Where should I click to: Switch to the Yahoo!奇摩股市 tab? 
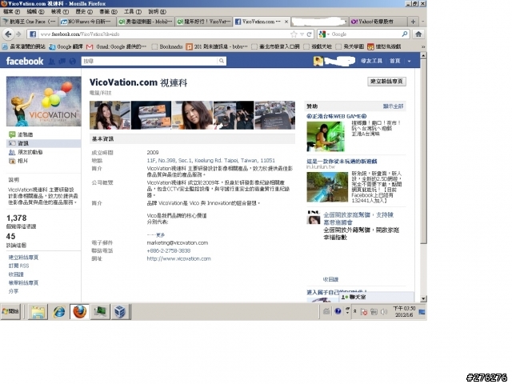[x=378, y=22]
